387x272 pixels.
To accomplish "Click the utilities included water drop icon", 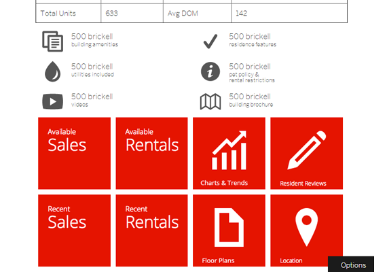I will coord(52,71).
